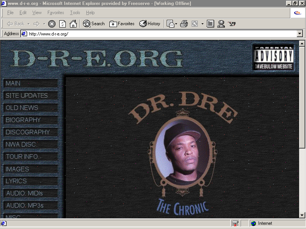Viewport: 306px width, 229px height.
Task: Open the Edit menu
Action: point(23,13)
